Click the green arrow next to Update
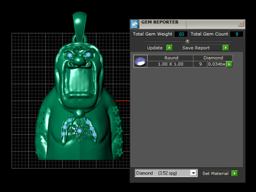Image resolution: width=256 pixels, height=192 pixels. click(170, 47)
